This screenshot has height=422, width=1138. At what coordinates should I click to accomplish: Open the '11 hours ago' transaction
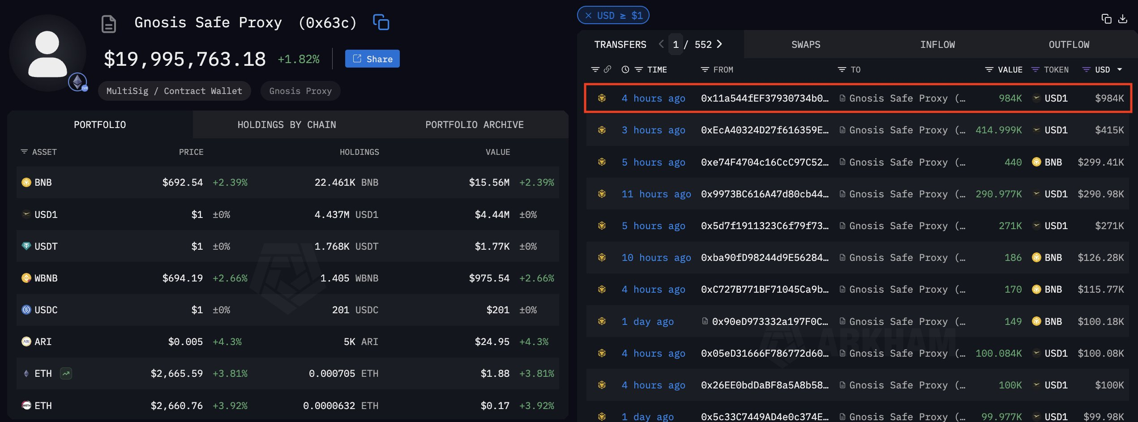[x=656, y=194]
